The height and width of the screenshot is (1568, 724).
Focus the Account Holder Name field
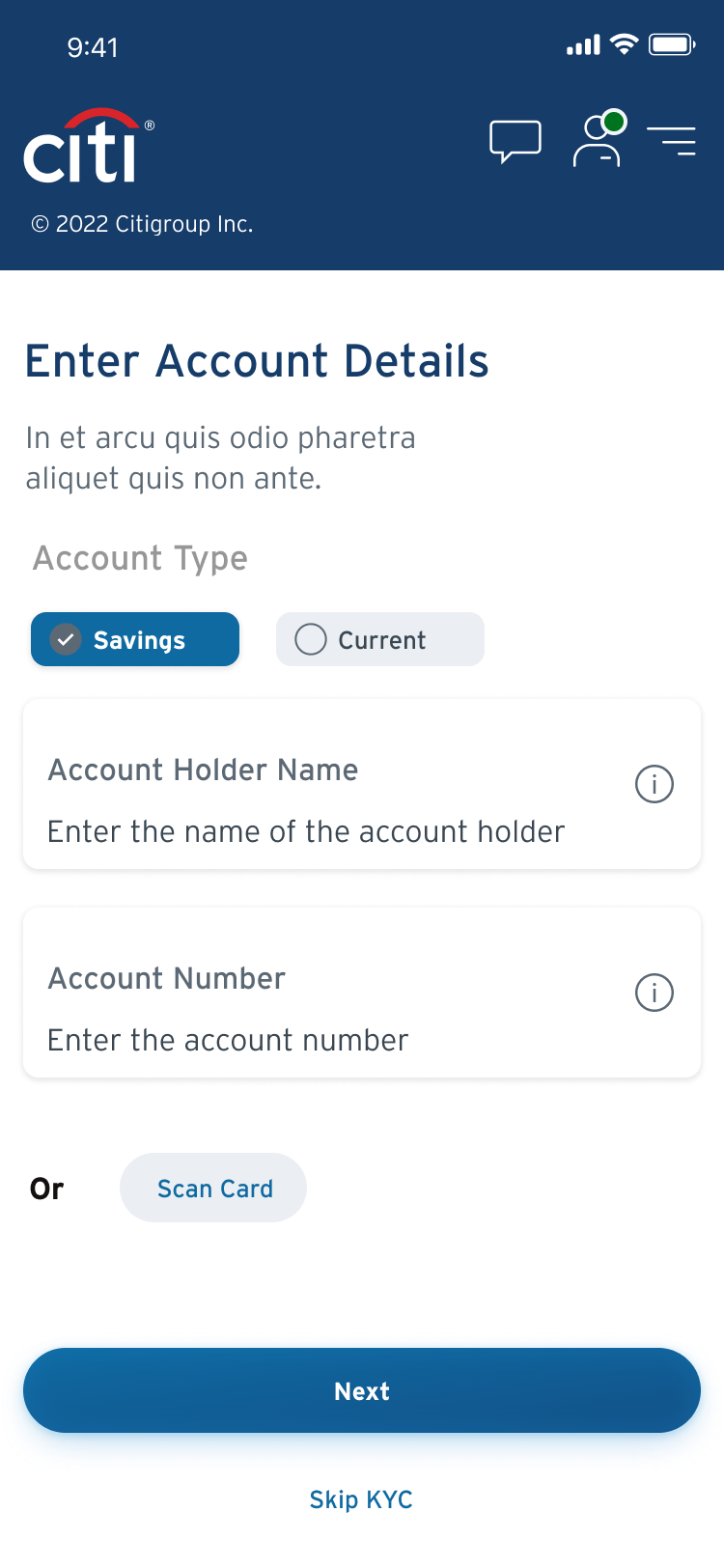pyautogui.click(x=362, y=784)
